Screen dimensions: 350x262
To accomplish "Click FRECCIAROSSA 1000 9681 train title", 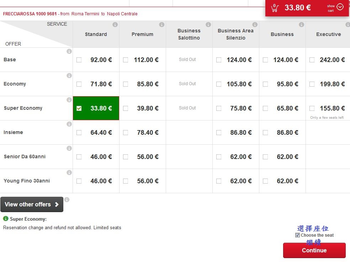I will click(30, 14).
